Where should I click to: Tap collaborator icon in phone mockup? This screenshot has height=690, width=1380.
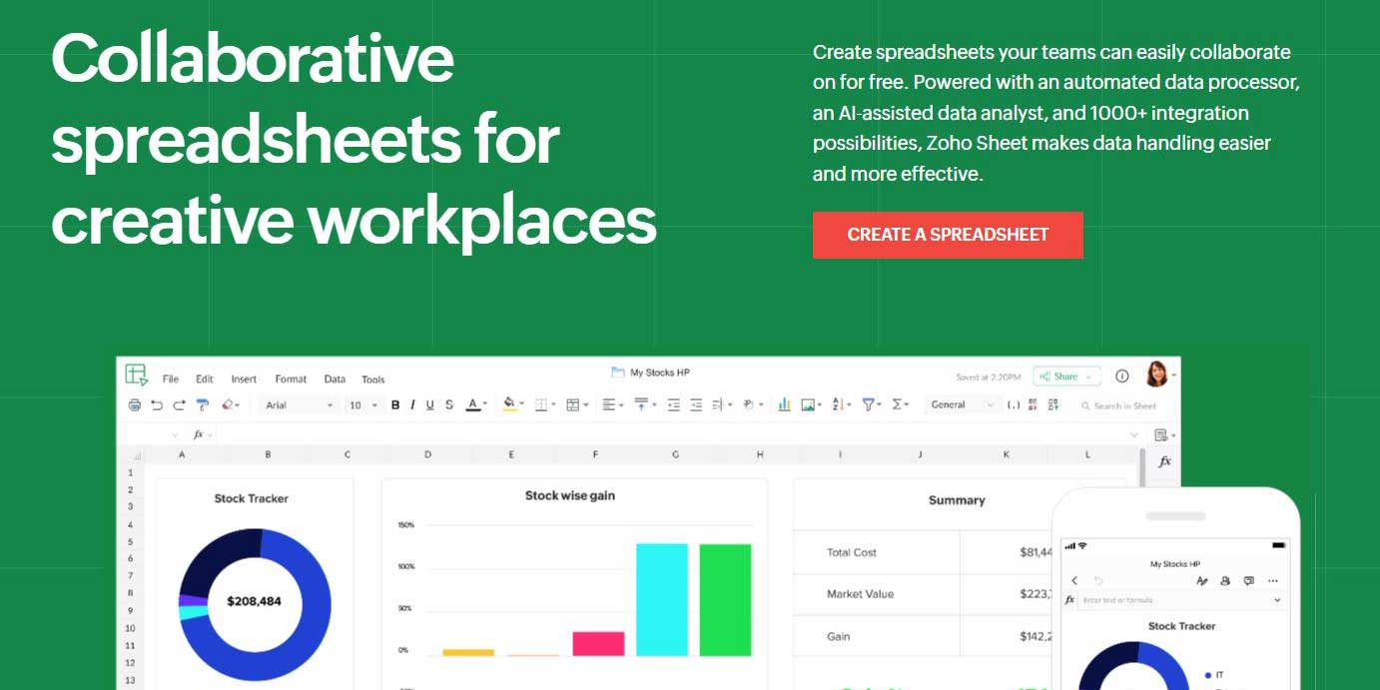pyautogui.click(x=1225, y=580)
